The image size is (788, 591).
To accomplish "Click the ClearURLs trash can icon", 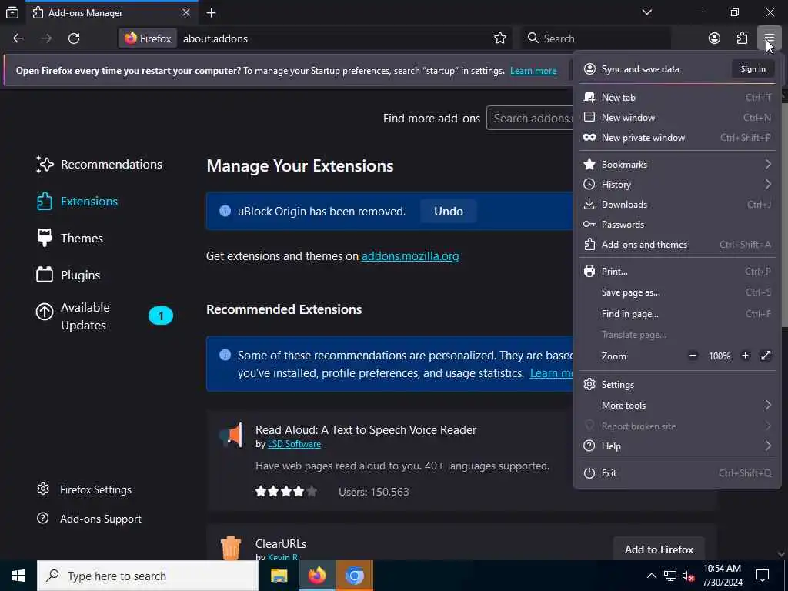I will (x=231, y=548).
